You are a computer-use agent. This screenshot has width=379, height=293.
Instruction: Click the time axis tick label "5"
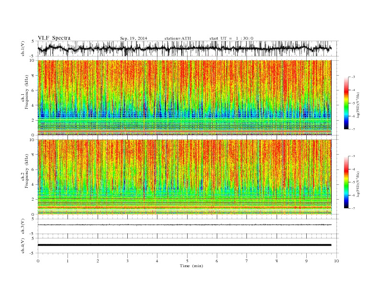[187, 261]
